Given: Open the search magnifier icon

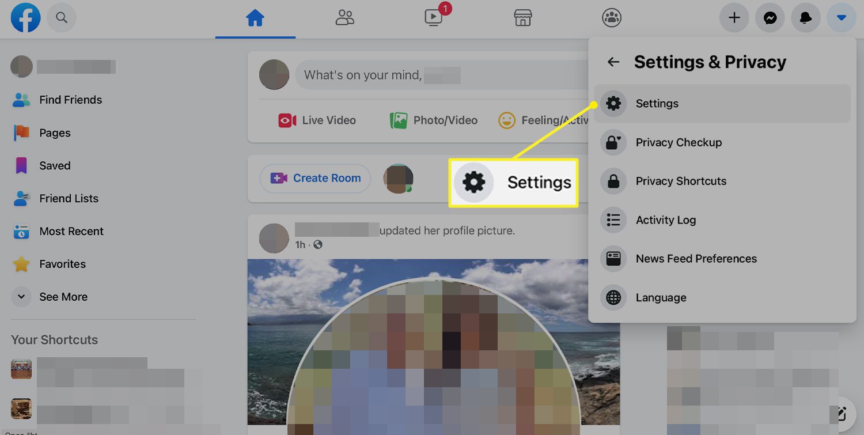Looking at the screenshot, I should pyautogui.click(x=62, y=18).
